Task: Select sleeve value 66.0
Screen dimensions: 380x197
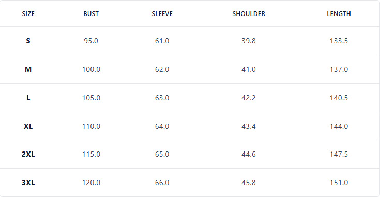Action: point(162,183)
